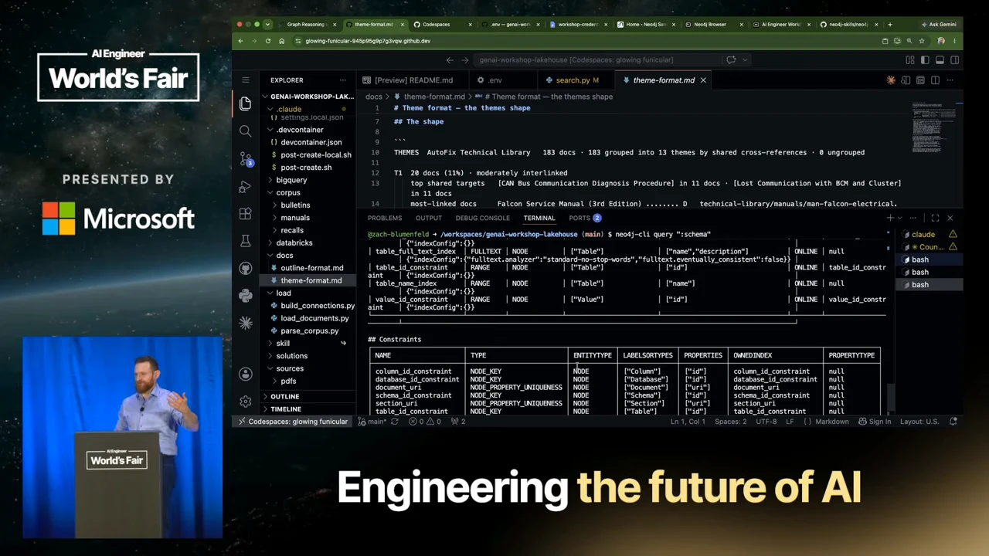
Task: Open the Python view in the activity bar
Action: (x=246, y=296)
